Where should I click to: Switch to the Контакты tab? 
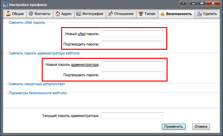[x=39, y=14]
